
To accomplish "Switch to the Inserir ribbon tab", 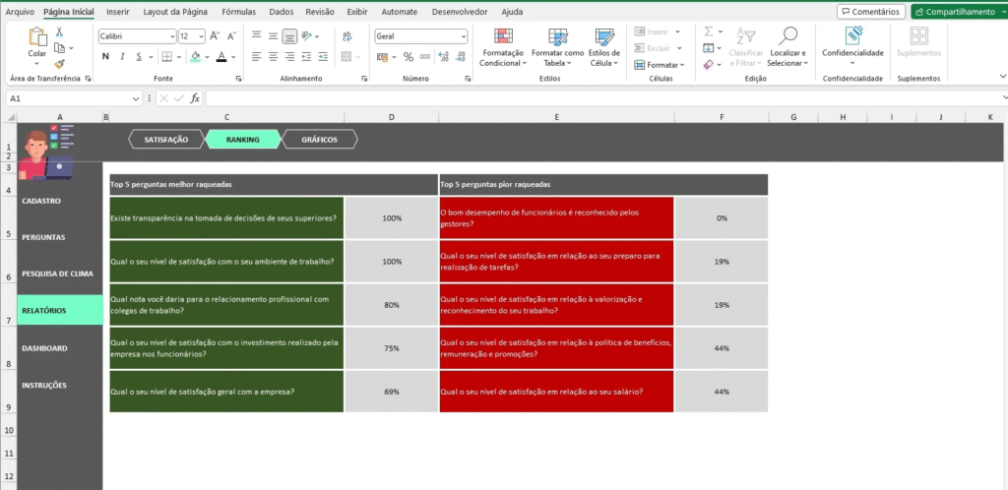I will point(117,12).
